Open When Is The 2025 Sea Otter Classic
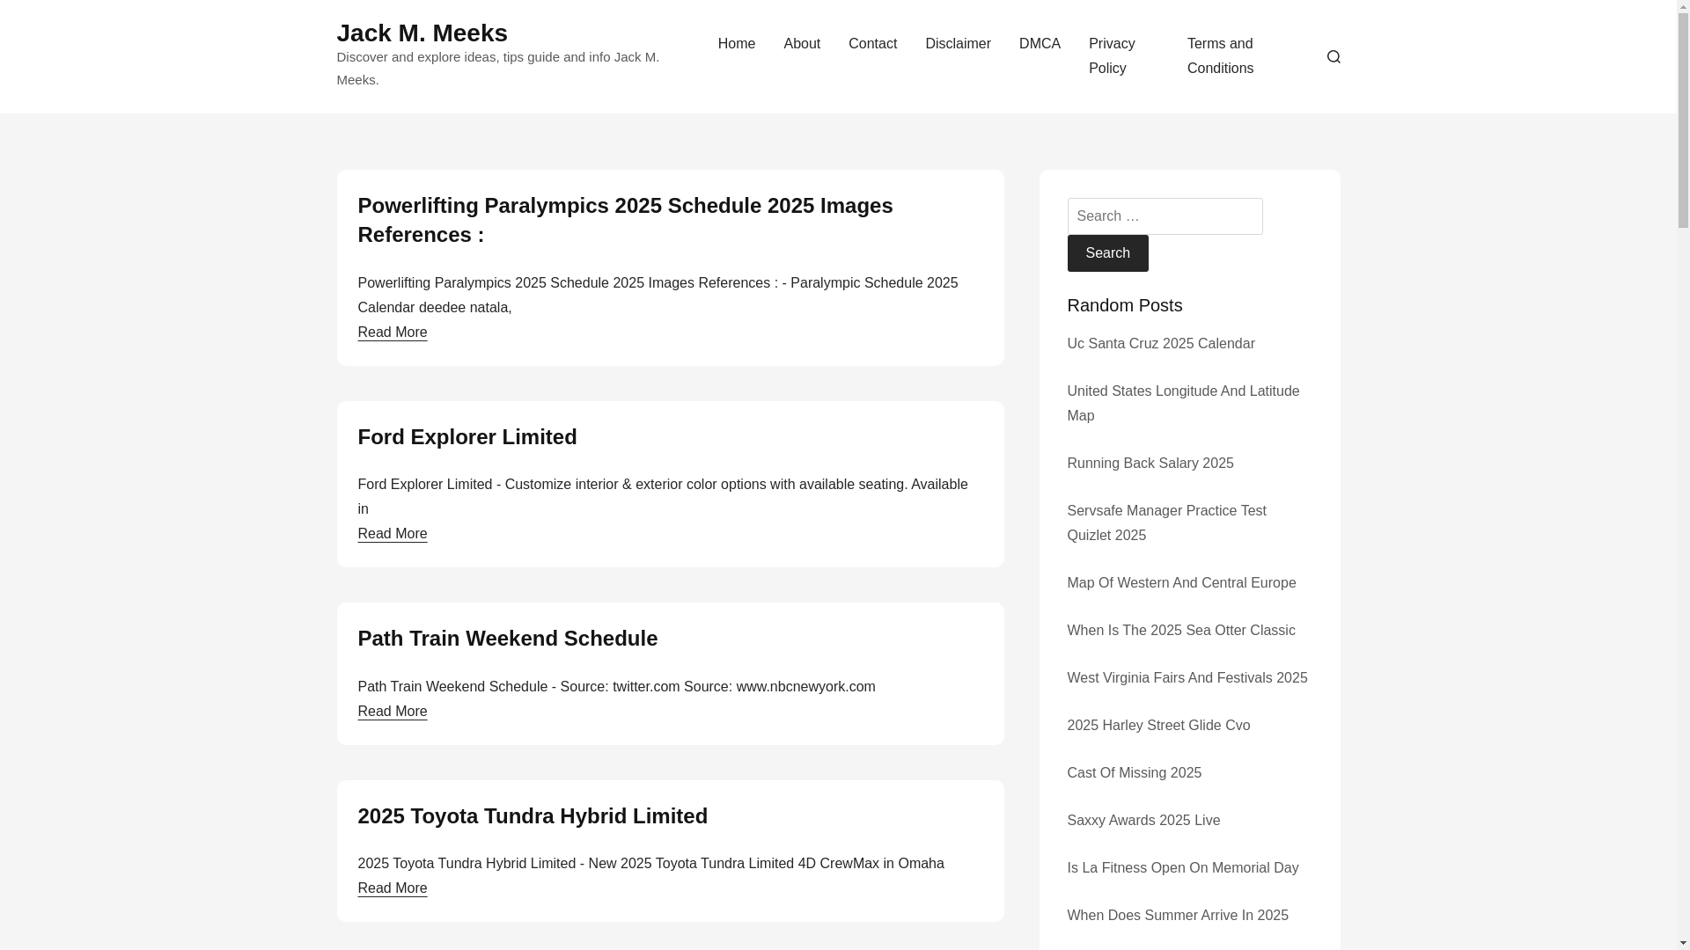 pyautogui.click(x=1180, y=631)
